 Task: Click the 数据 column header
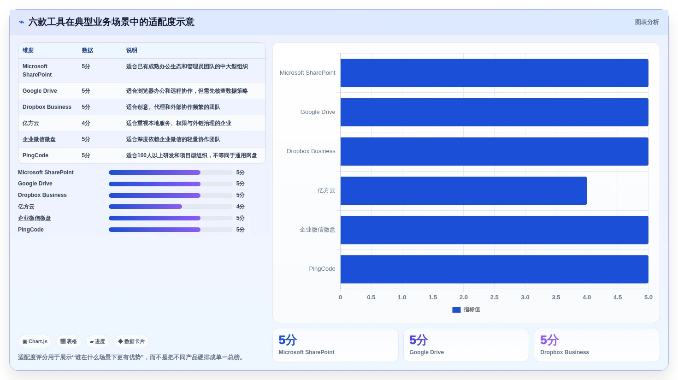88,50
